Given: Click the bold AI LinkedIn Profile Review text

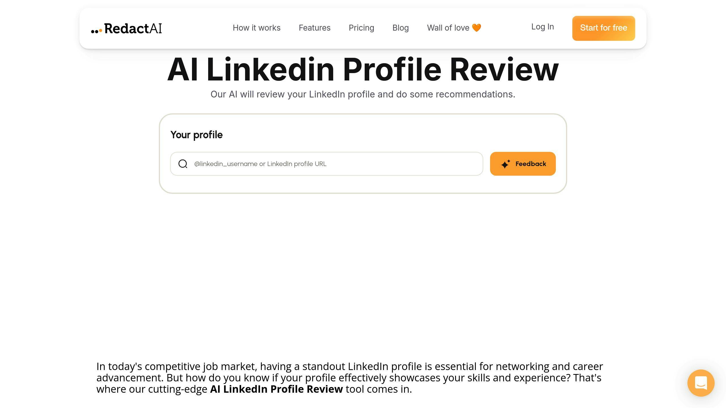Looking at the screenshot, I should click(x=276, y=389).
